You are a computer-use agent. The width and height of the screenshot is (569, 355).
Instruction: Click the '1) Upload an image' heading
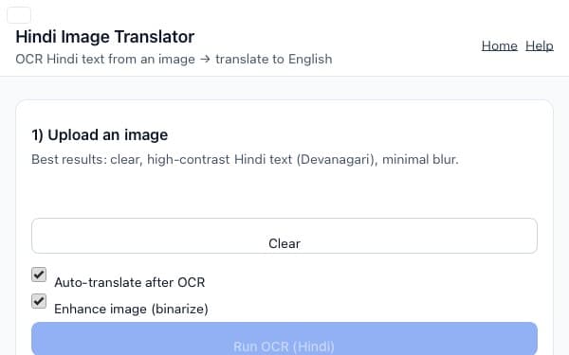click(x=100, y=134)
